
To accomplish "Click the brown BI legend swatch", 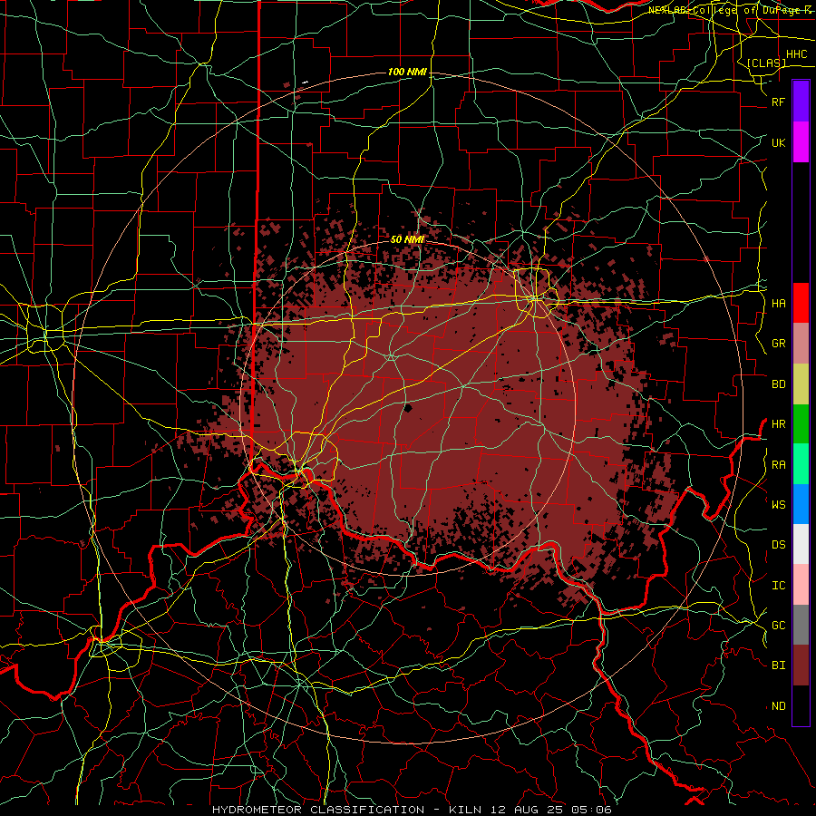I will coord(801,665).
